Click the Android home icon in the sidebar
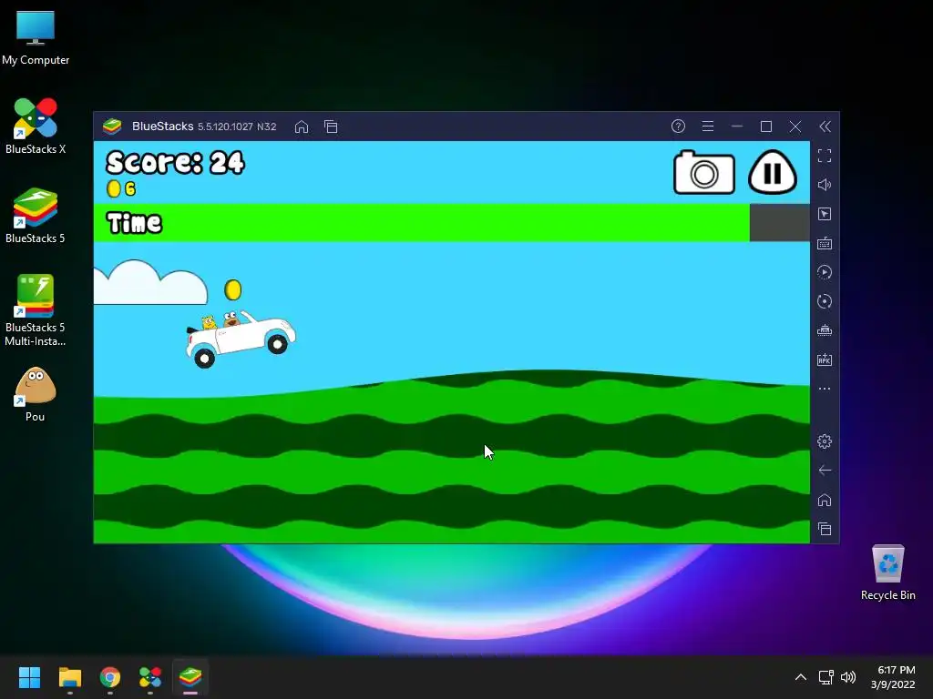 click(x=825, y=500)
